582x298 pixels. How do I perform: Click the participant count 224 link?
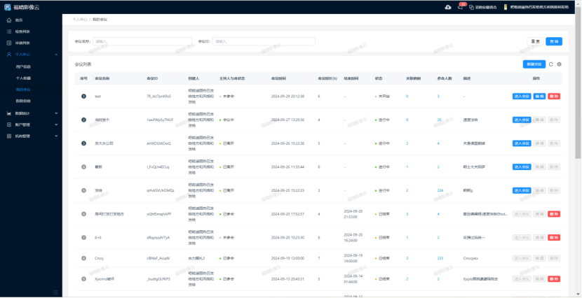pos(440,190)
